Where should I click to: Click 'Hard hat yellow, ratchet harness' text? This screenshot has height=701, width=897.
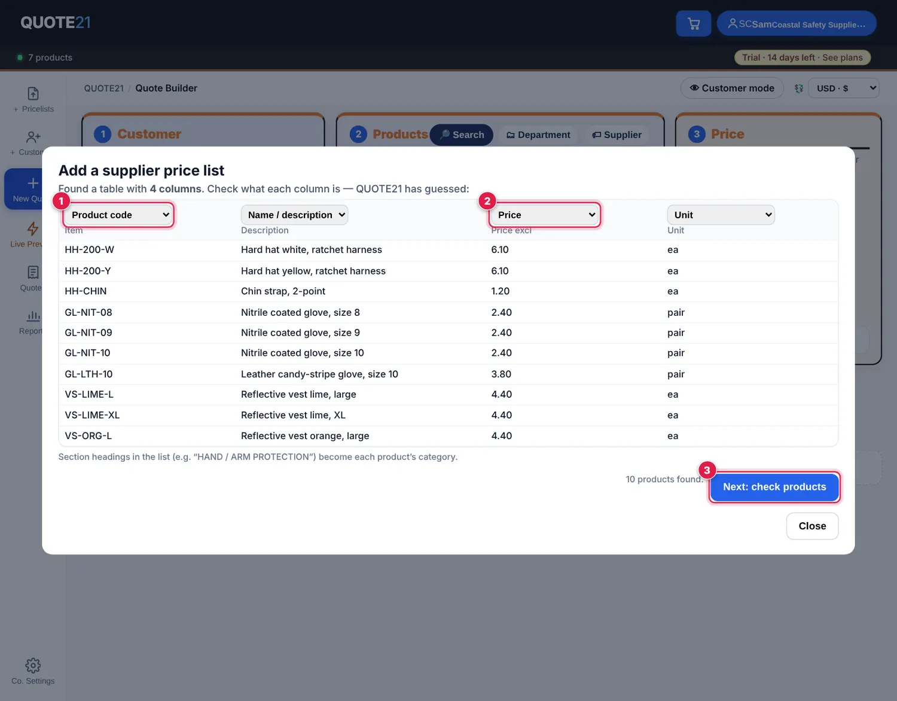(313, 271)
